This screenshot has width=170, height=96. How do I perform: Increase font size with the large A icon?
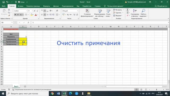[35, 11]
